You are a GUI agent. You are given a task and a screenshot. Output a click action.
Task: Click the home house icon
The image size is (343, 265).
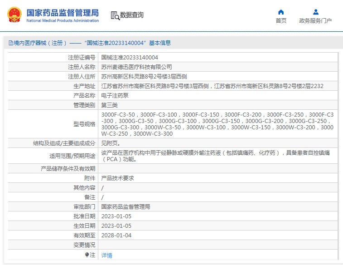pyautogui.click(x=281, y=12)
